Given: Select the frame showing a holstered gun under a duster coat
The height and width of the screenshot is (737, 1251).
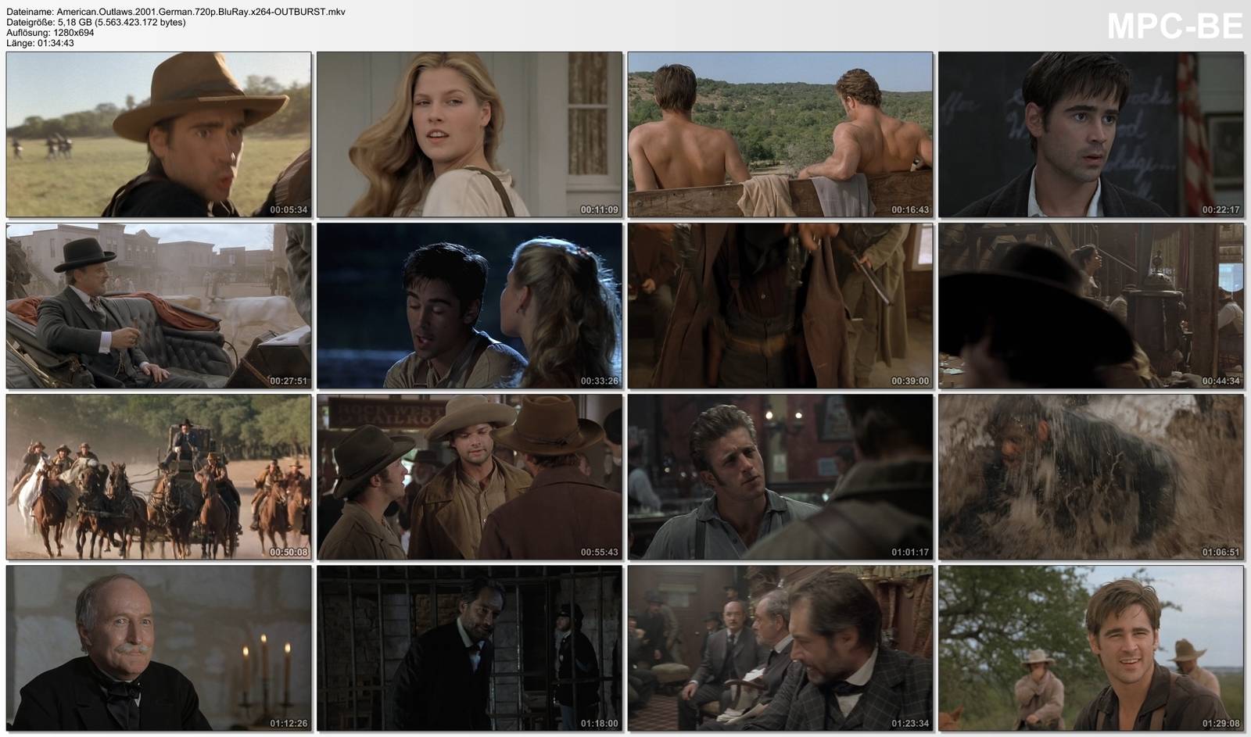Looking at the screenshot, I should tap(780, 306).
